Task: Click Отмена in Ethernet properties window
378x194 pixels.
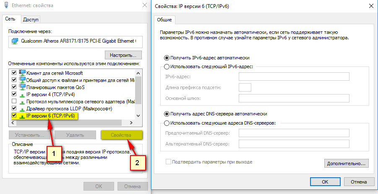Action: 133,186
